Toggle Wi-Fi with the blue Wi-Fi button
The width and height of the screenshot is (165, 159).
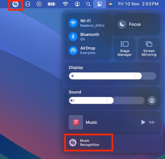coord(73,23)
